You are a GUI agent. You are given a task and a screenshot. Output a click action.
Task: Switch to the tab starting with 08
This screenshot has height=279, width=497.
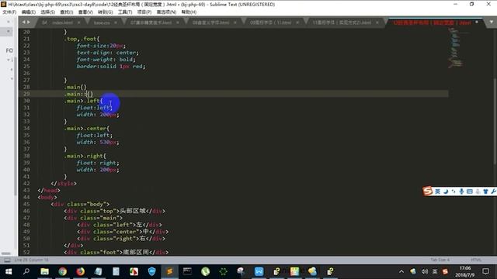pyautogui.click(x=210, y=22)
